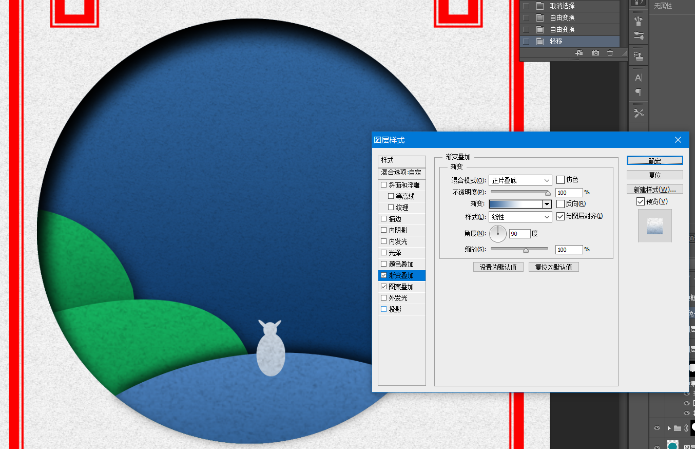The width and height of the screenshot is (695, 449).
Task: Uncheck 与图层对齐 checkbox
Action: (561, 216)
